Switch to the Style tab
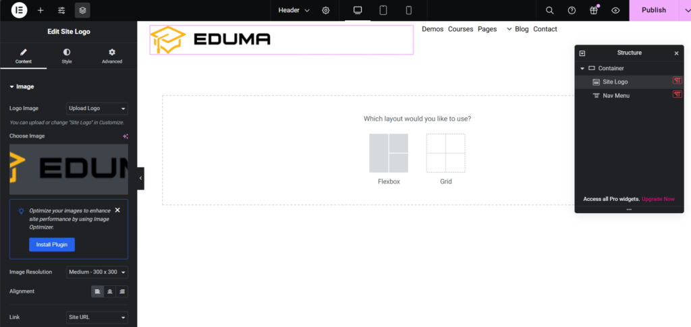The image size is (691, 327). pos(67,57)
